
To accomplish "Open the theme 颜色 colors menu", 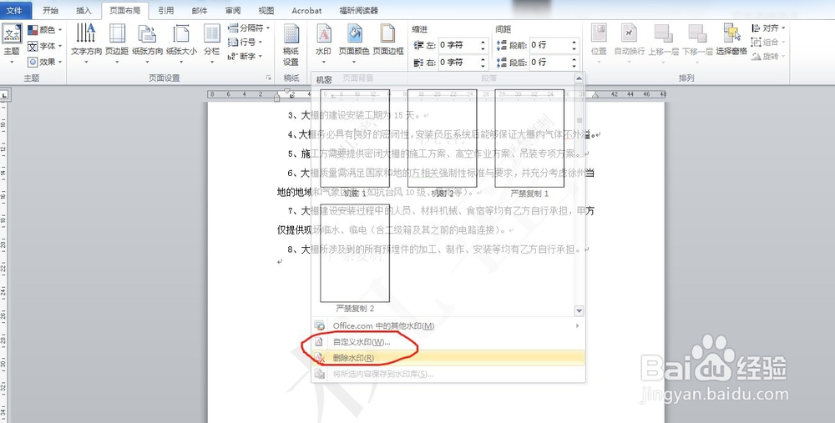I will pyautogui.click(x=45, y=30).
